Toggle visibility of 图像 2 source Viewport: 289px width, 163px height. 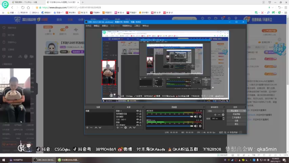pyautogui.click(x=137, y=111)
